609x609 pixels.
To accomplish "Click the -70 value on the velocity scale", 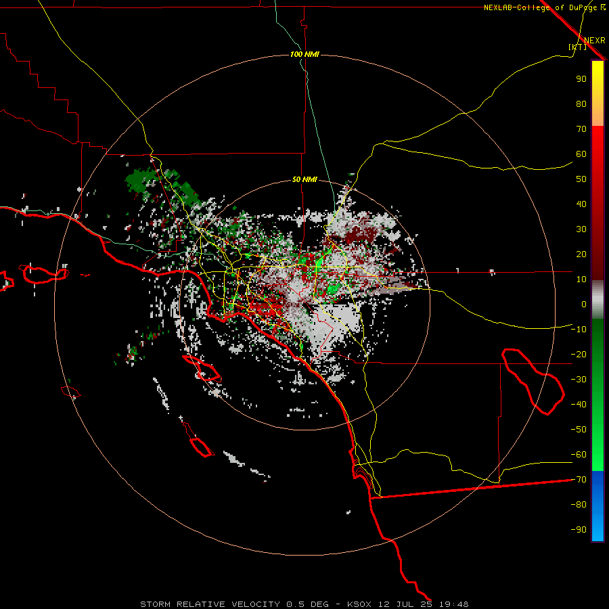I will (579, 480).
